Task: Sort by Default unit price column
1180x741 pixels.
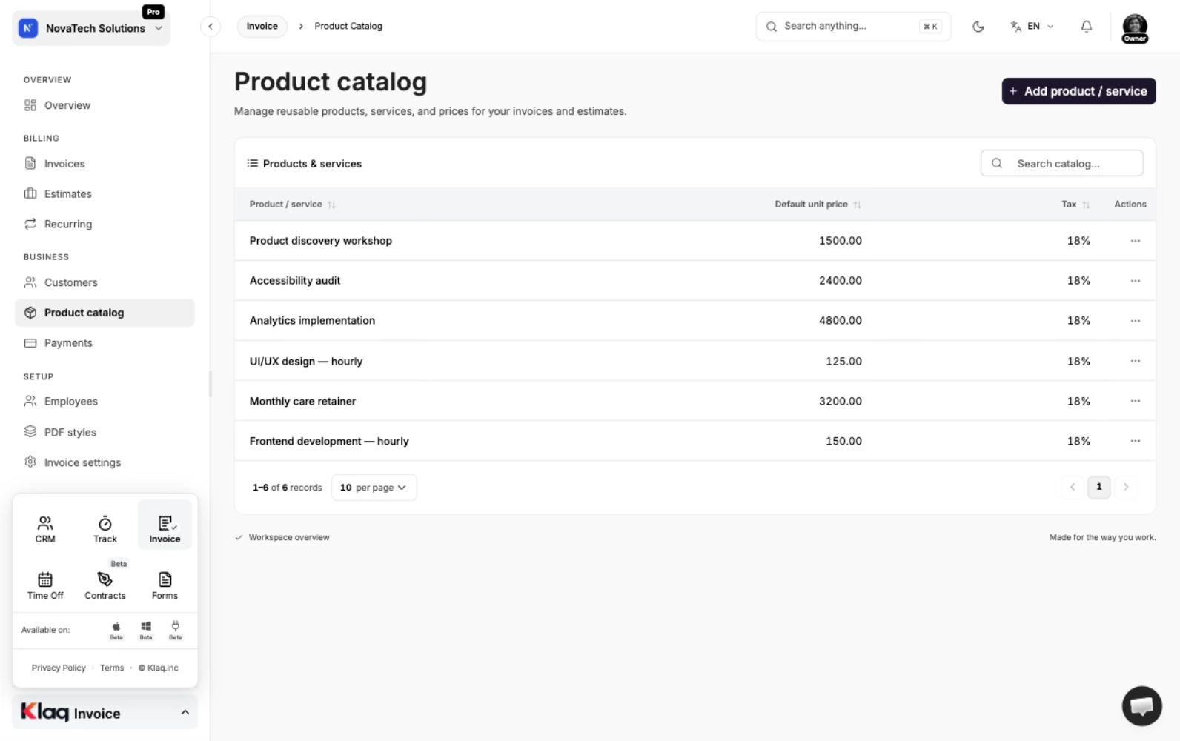Action: coord(818,205)
